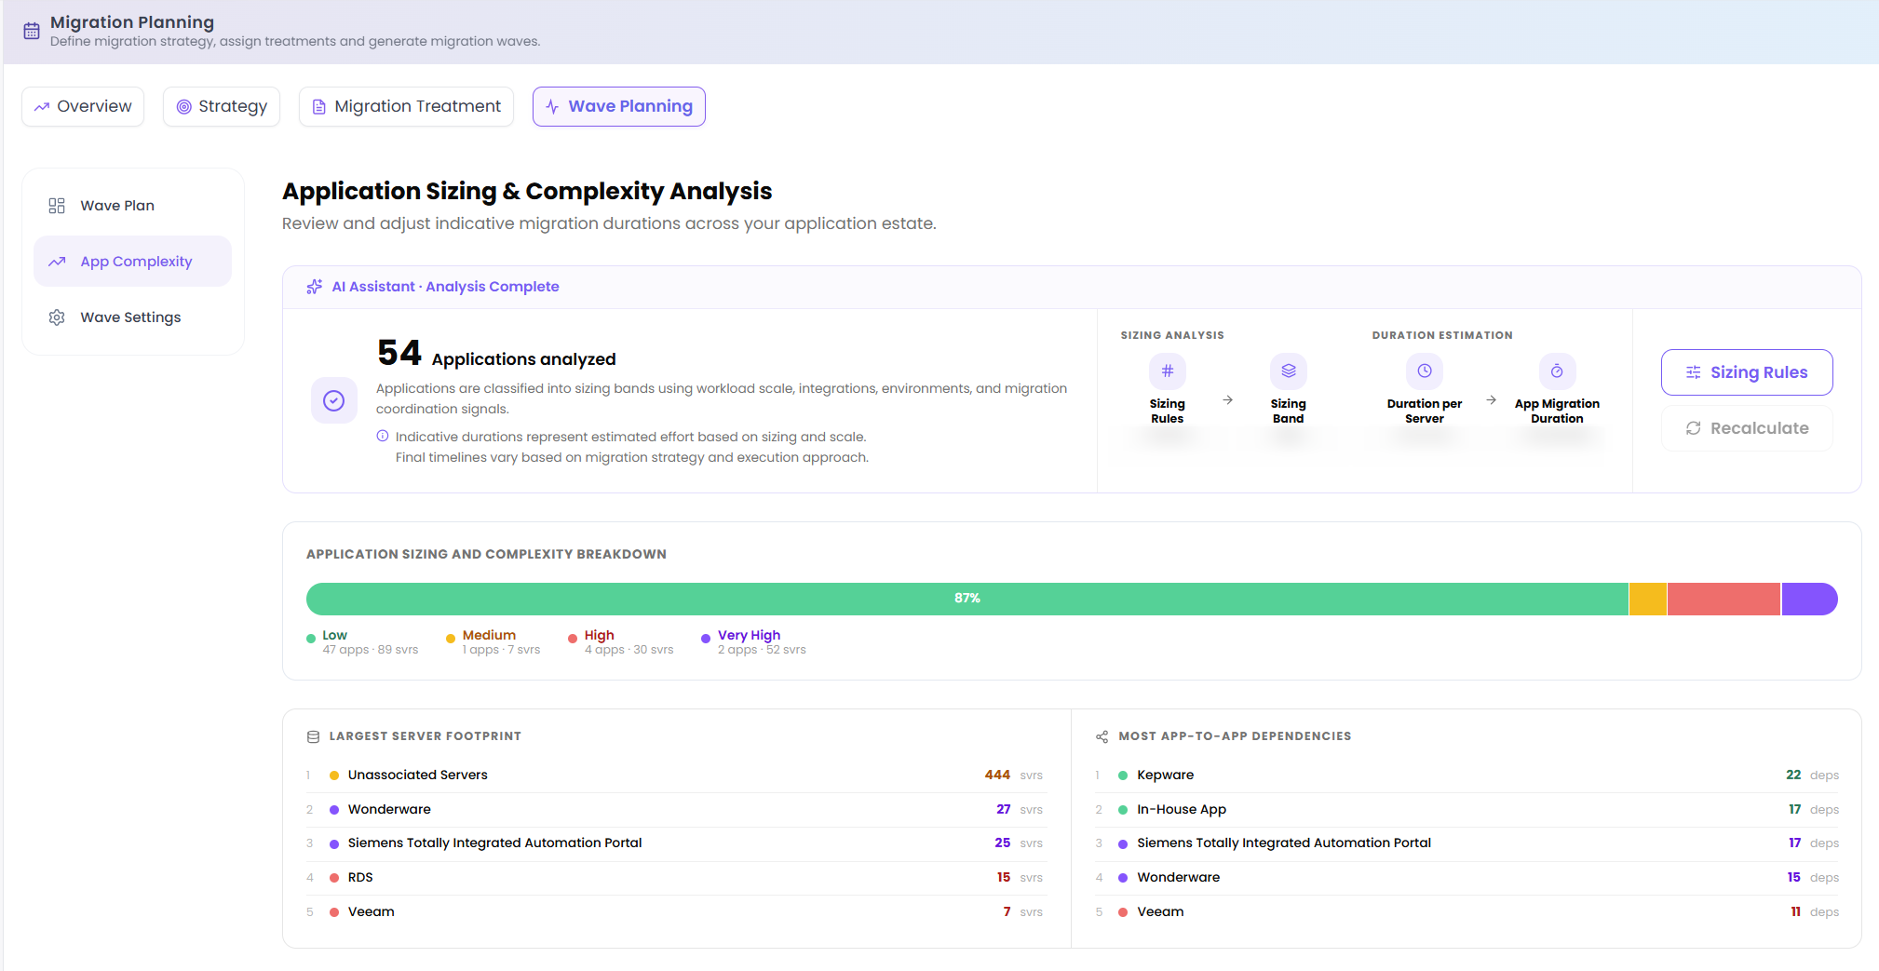Open the Migration Treatment tab
1879x971 pixels.
406,106
